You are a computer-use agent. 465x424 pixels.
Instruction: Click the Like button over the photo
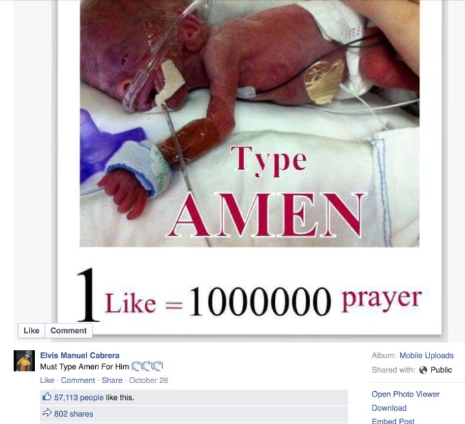point(31,330)
